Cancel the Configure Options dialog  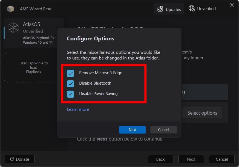[163, 130]
